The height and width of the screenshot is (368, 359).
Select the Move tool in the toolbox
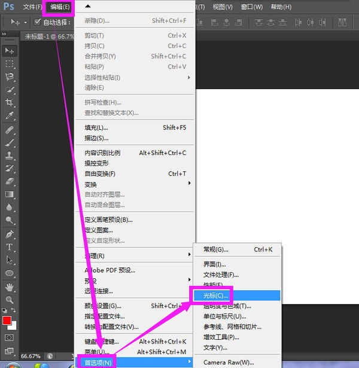10,51
